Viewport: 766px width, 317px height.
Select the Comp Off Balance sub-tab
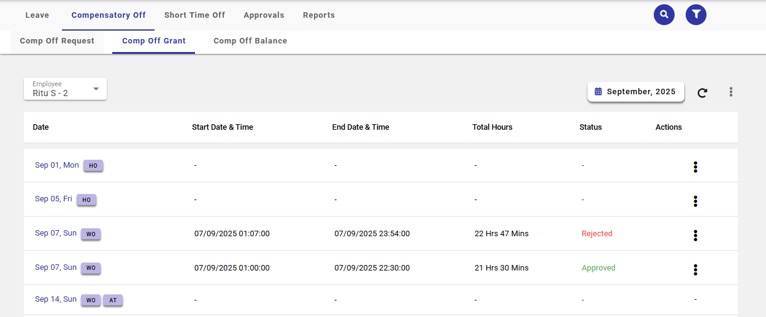point(250,41)
